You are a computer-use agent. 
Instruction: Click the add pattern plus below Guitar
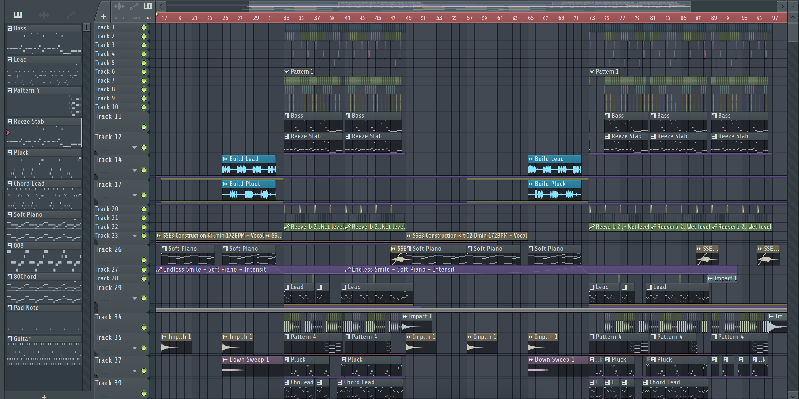(44, 396)
